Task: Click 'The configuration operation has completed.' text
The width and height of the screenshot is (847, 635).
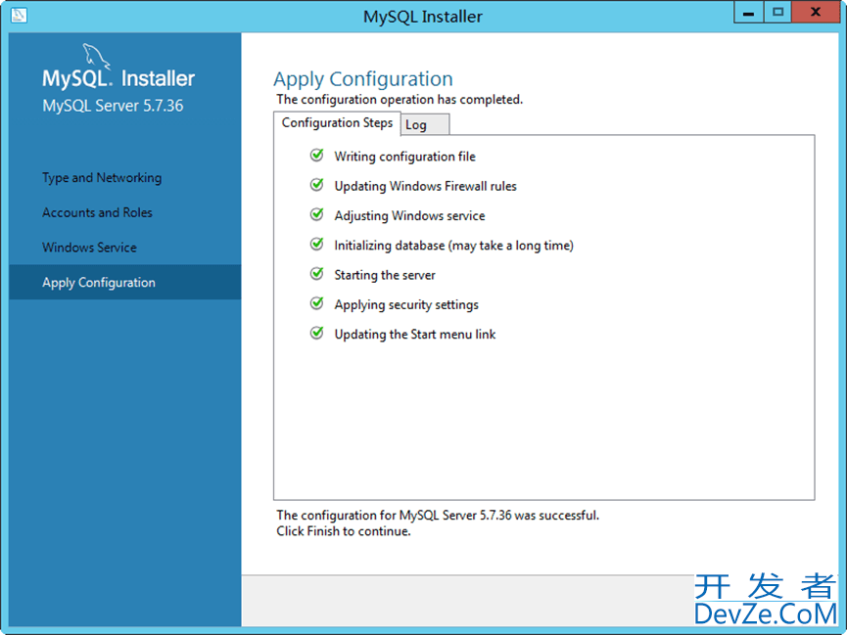Action: 400,100
